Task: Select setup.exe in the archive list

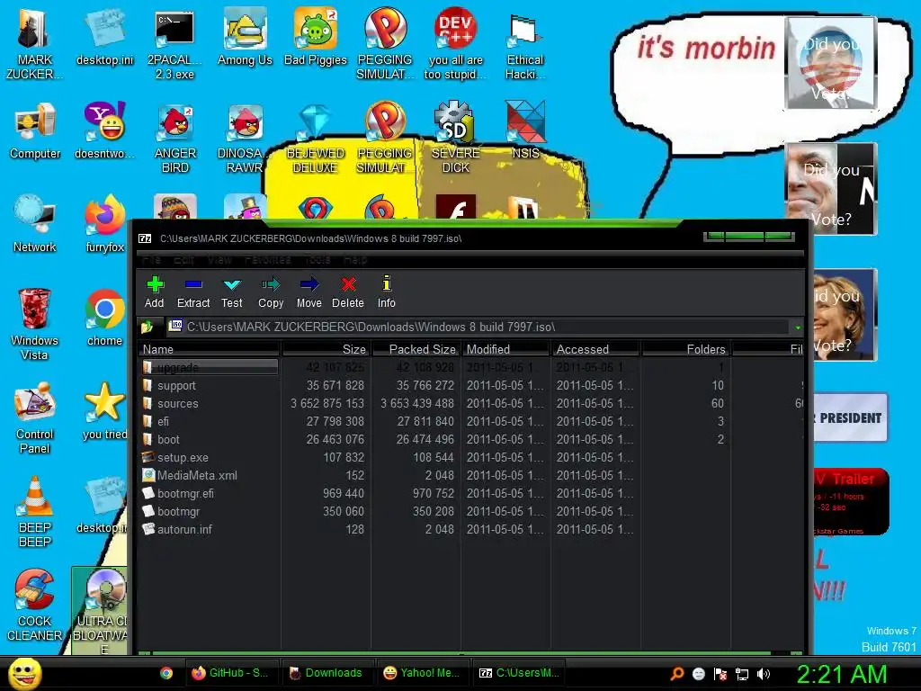Action: pos(471,457)
